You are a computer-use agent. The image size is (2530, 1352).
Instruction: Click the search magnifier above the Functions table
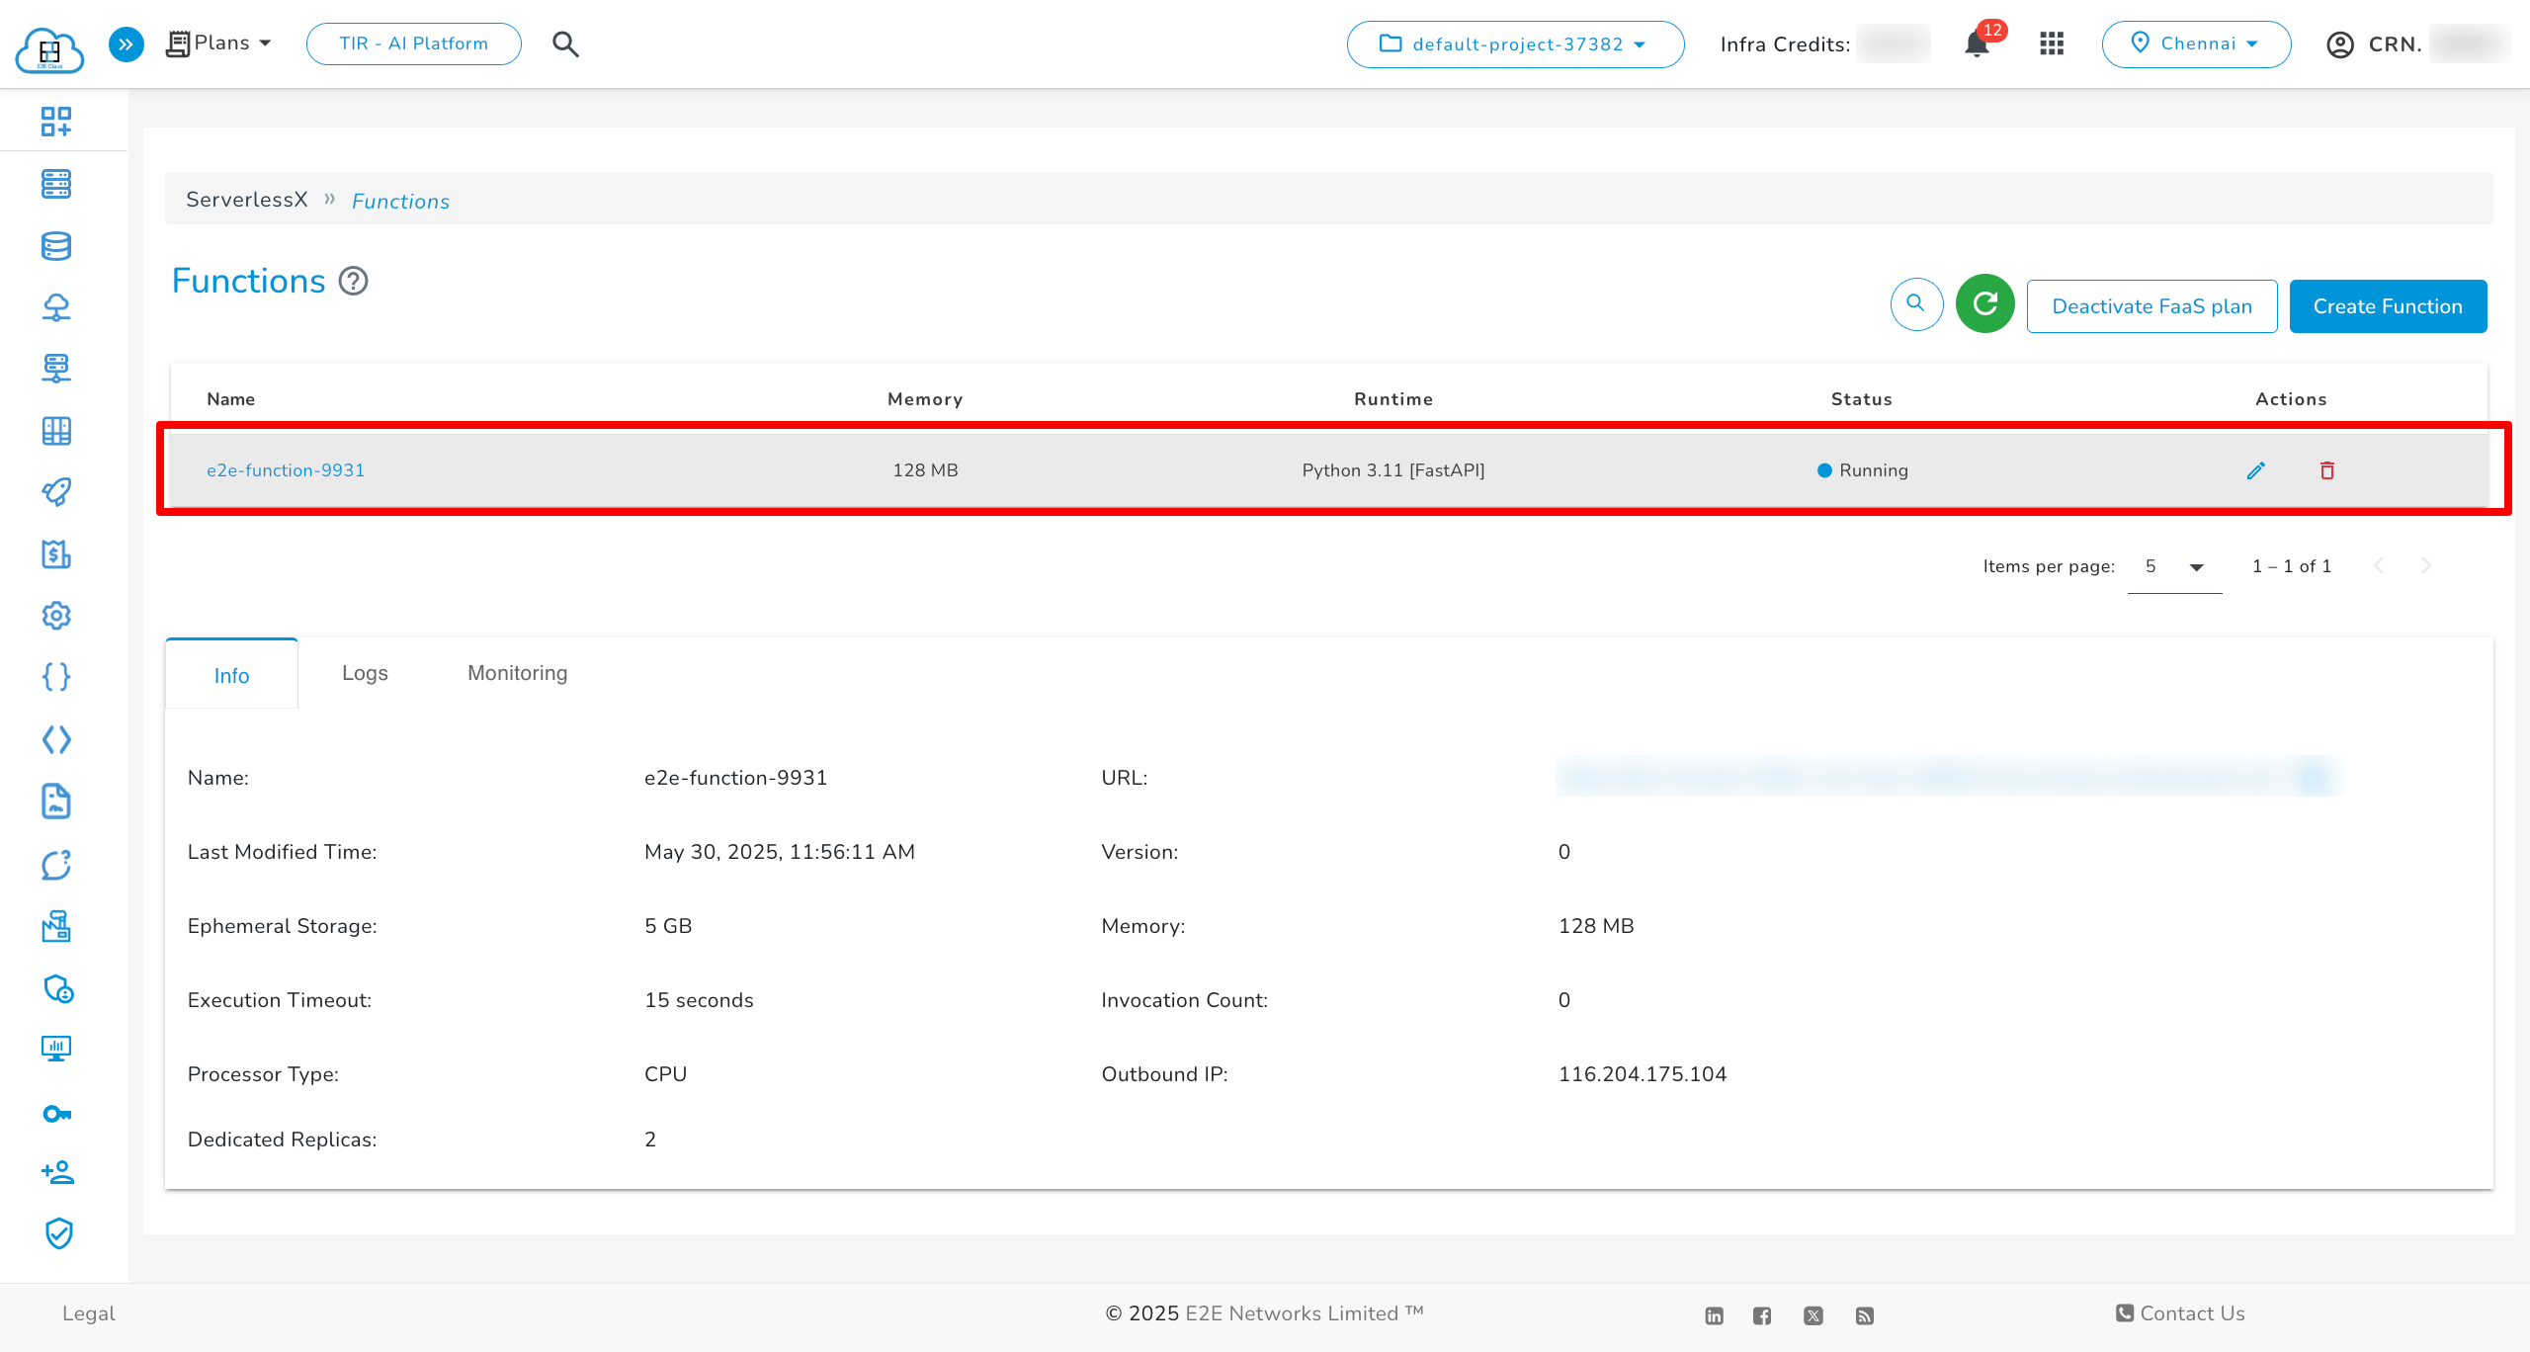1915,305
